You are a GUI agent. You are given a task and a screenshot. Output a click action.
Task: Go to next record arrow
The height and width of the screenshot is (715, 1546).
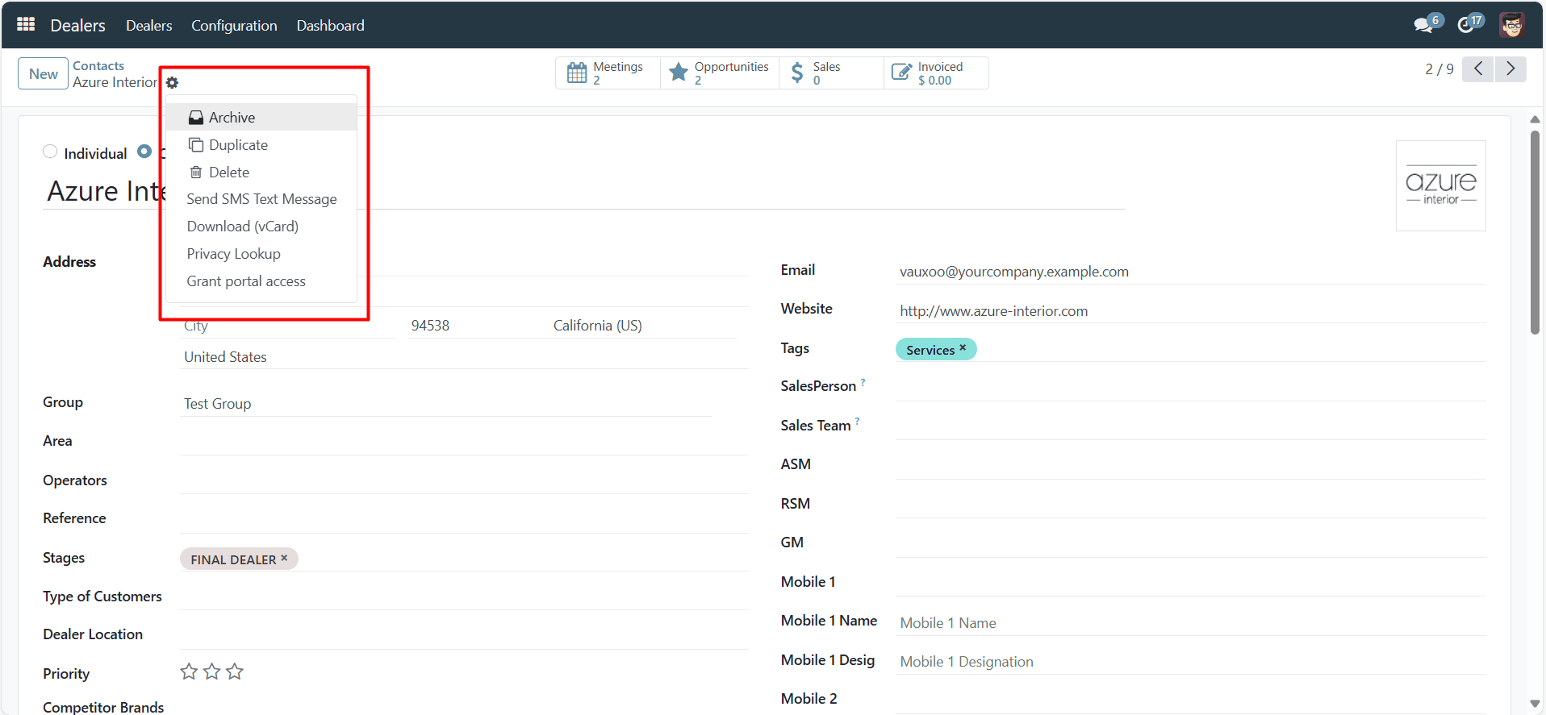pyautogui.click(x=1510, y=69)
